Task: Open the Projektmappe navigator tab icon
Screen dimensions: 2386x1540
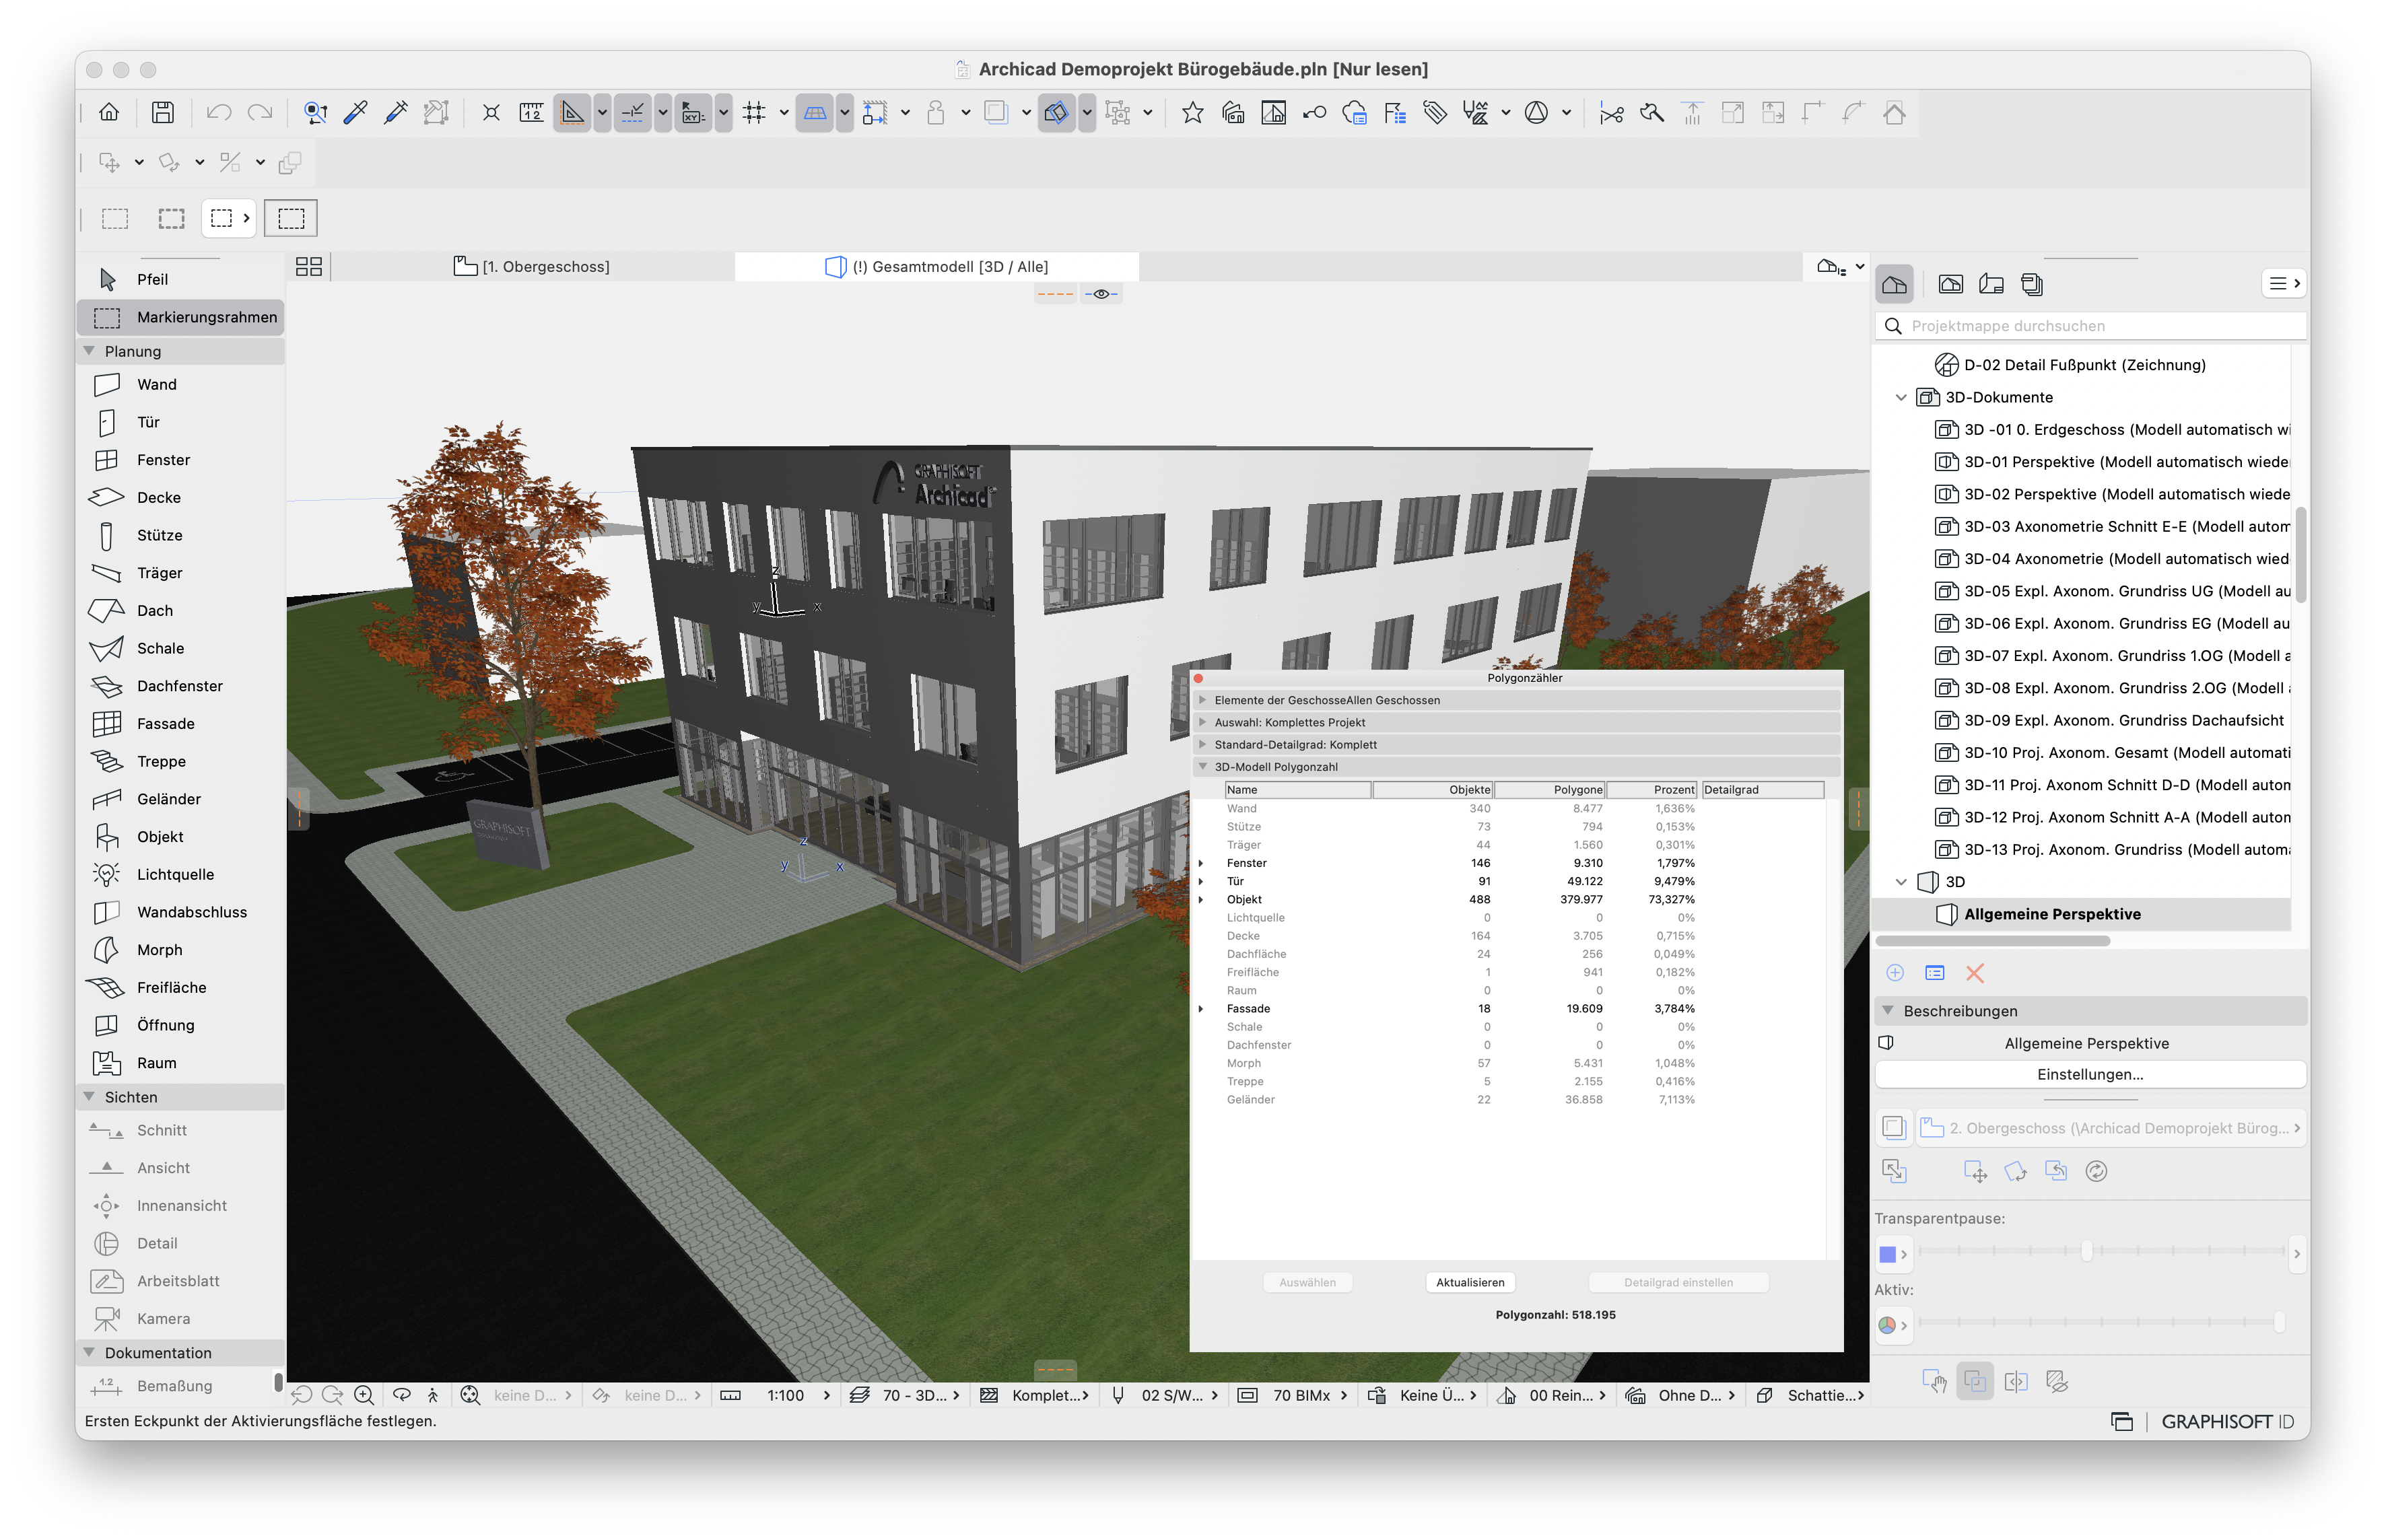Action: pos(1894,284)
